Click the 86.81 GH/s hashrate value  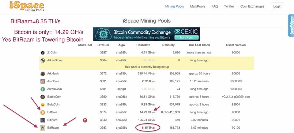pyautogui.click(x=147, y=97)
